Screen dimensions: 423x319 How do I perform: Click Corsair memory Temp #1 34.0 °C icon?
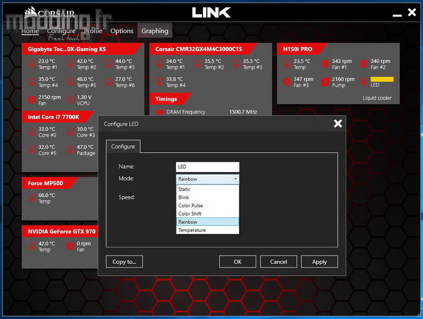click(159, 64)
